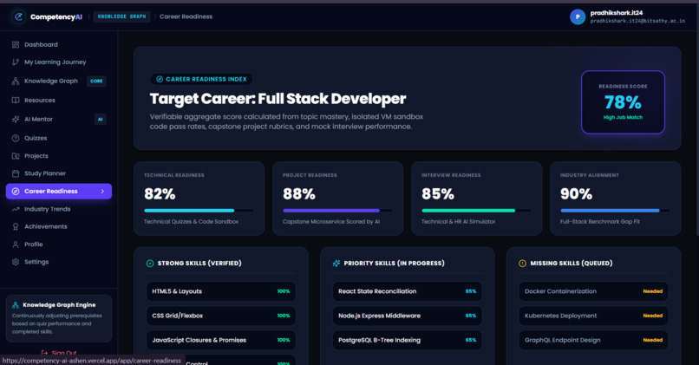Click the Dashboard grid icon

coord(16,44)
